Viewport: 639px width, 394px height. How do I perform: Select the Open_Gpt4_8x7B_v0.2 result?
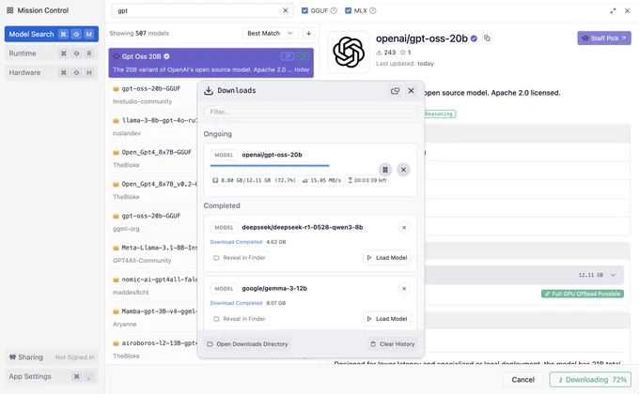(153, 190)
